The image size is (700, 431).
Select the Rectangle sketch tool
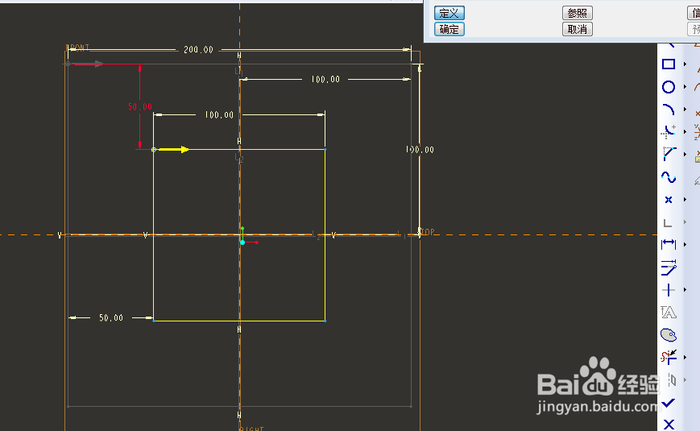tap(669, 64)
